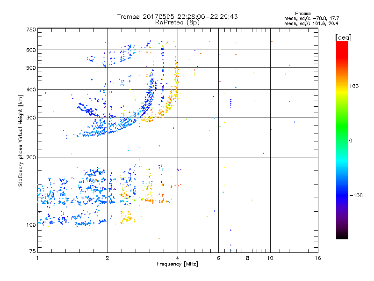The width and height of the screenshot is (374, 281).
Task: Click the 'Phases' header text
Action: (302, 14)
